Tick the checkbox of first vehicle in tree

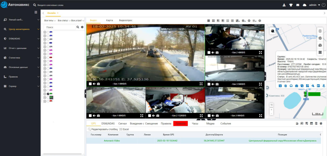click(48, 32)
